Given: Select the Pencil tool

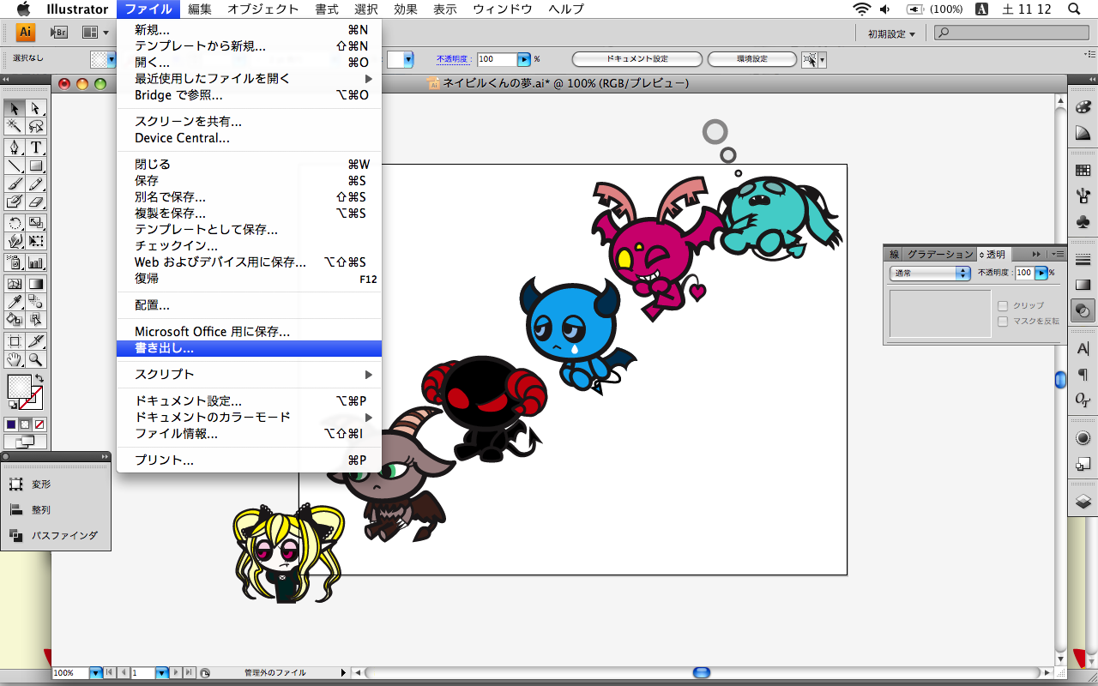Looking at the screenshot, I should [35, 184].
